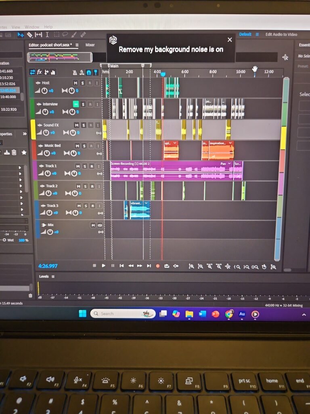This screenshot has width=310, height=414.
Task: Click the zoom navigator icon above timeline
Action: pyautogui.click(x=285, y=57)
